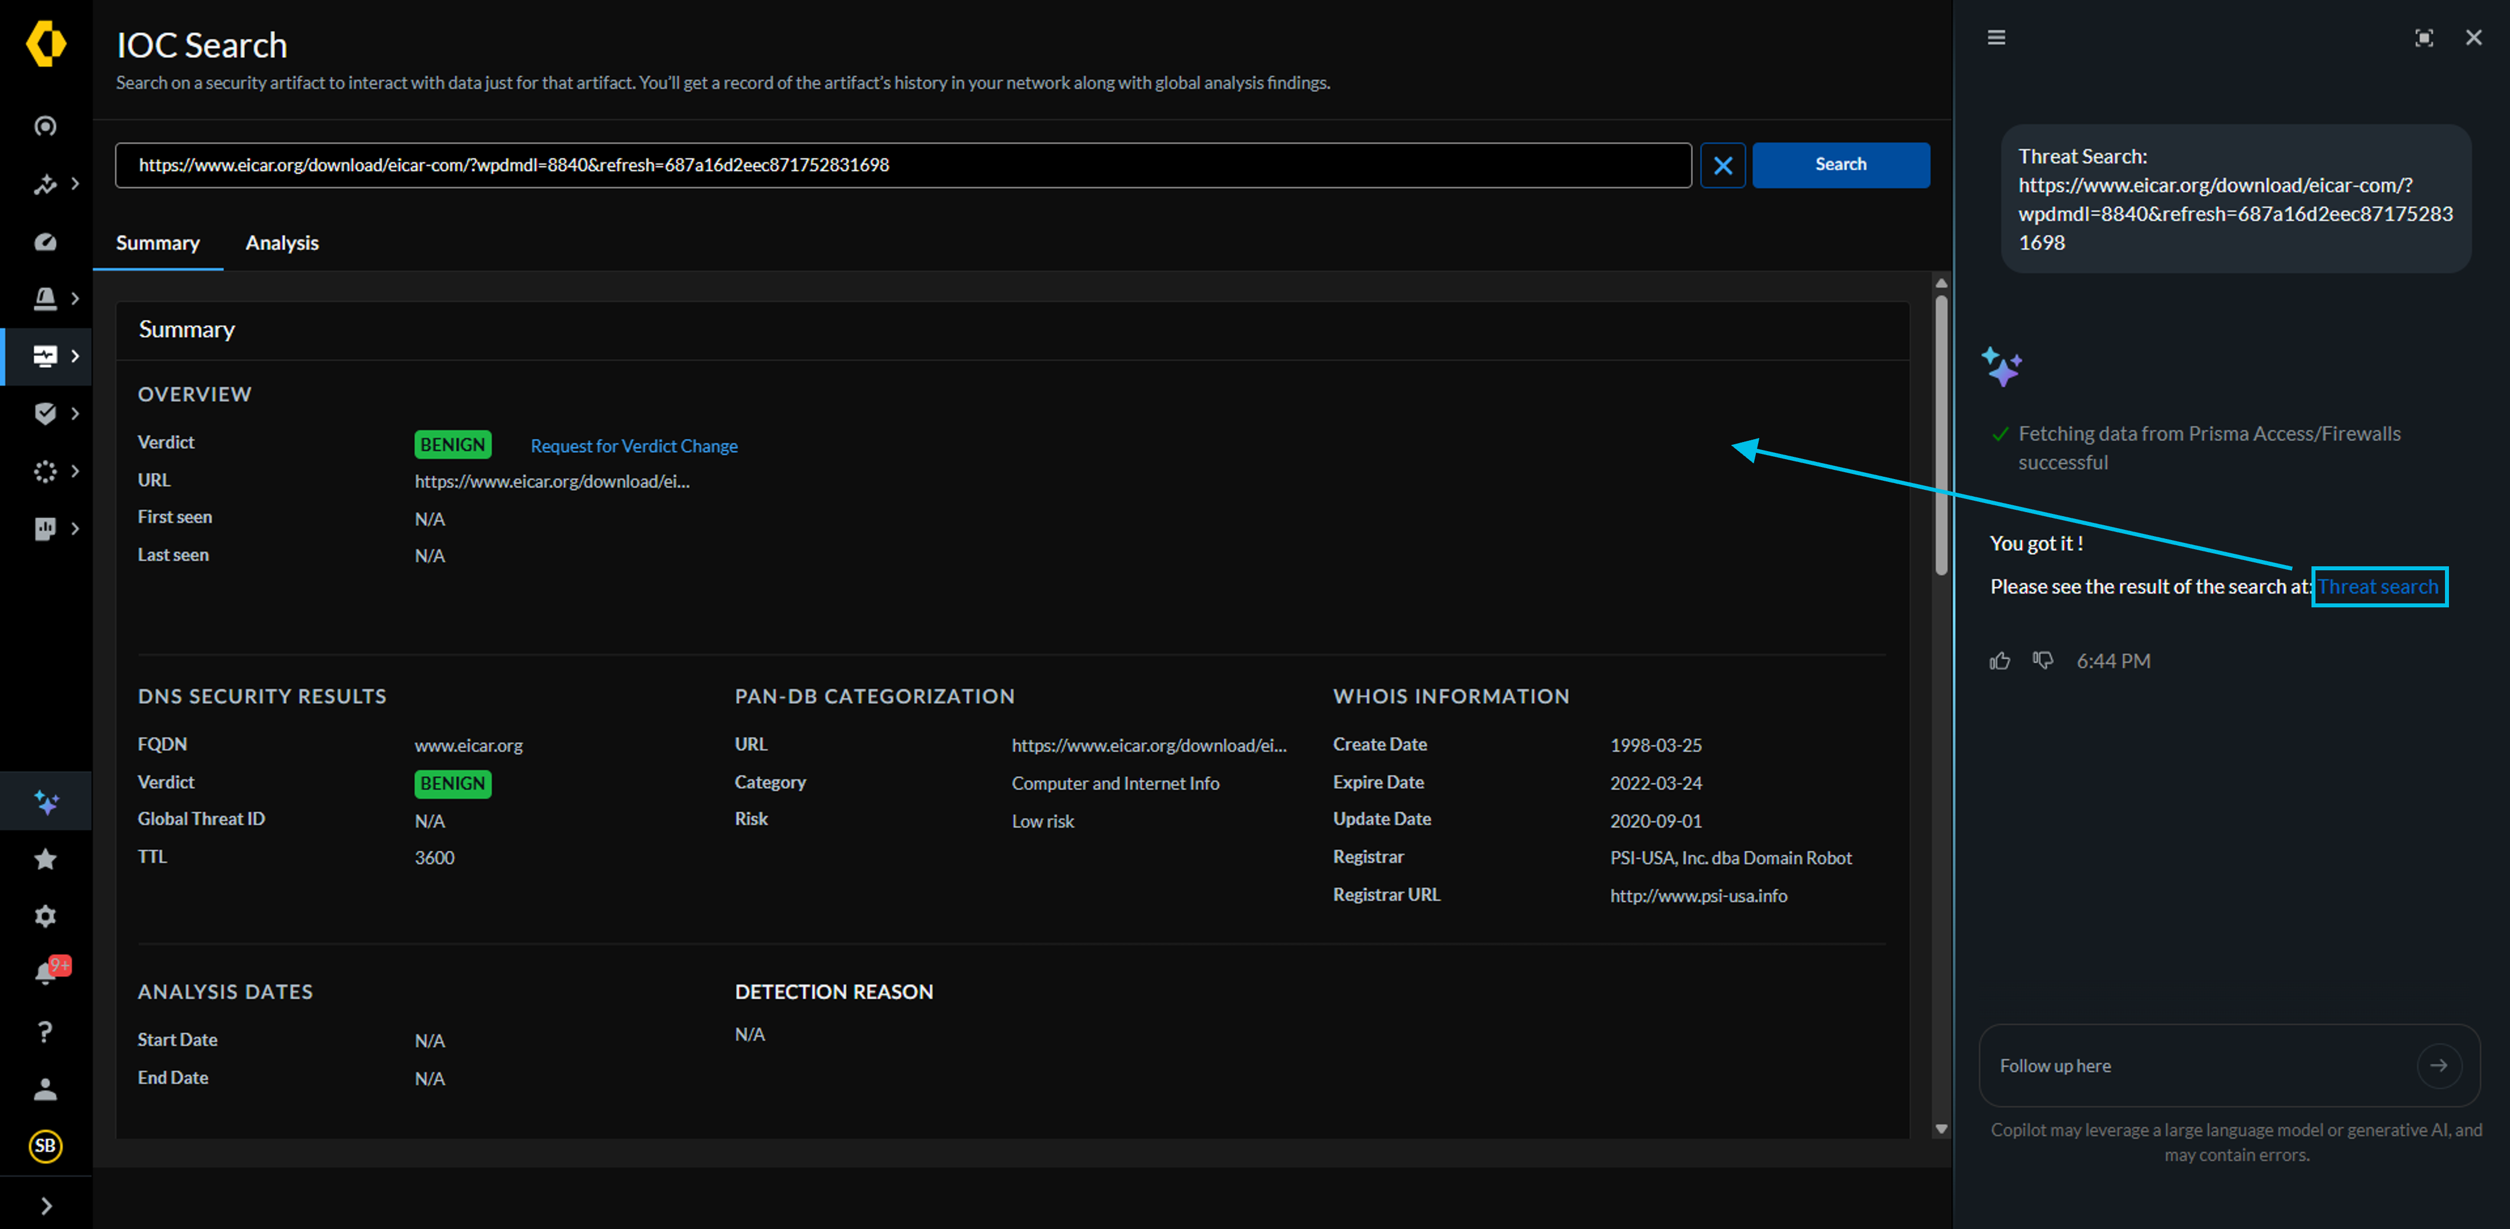Viewport: 2510px width, 1229px height.
Task: Click the blue Search button
Action: click(x=1841, y=165)
